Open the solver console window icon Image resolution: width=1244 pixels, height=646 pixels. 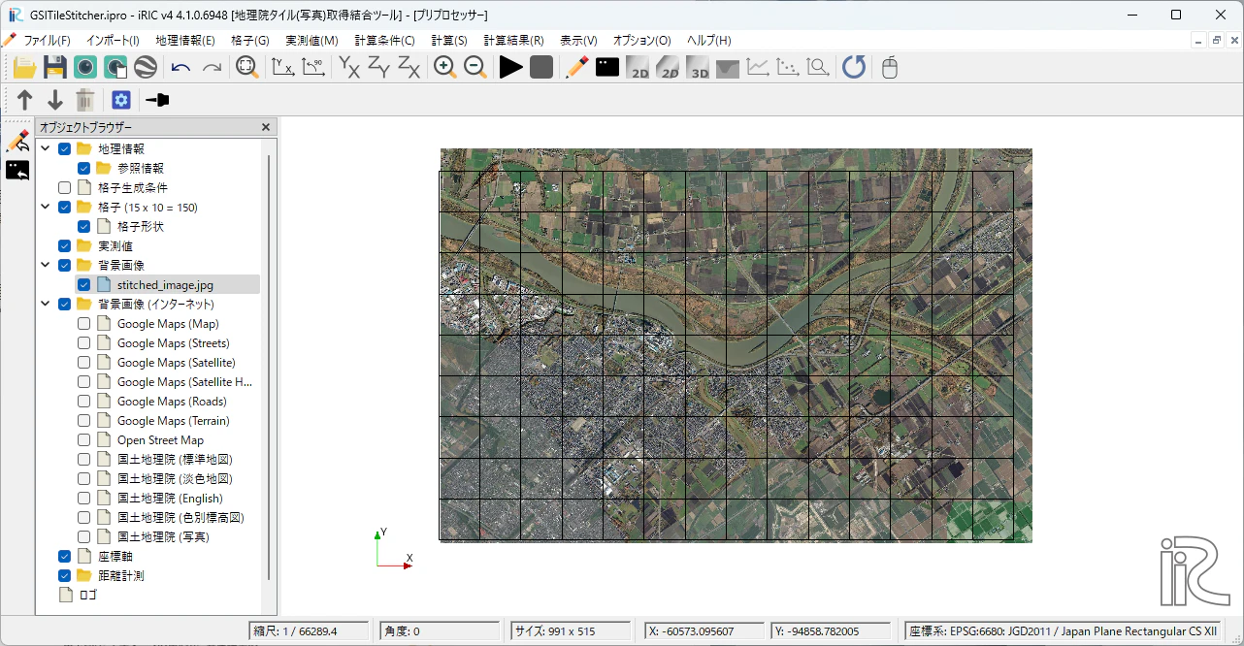click(x=607, y=67)
